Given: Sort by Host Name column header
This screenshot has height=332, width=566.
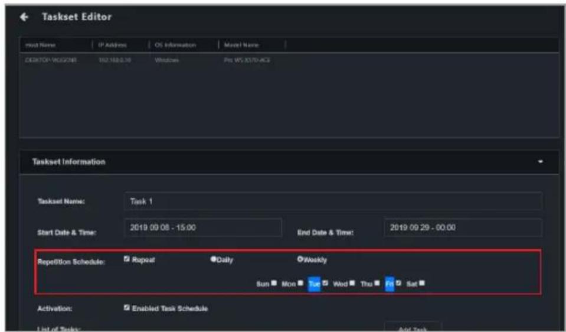Looking at the screenshot, I should (40, 45).
